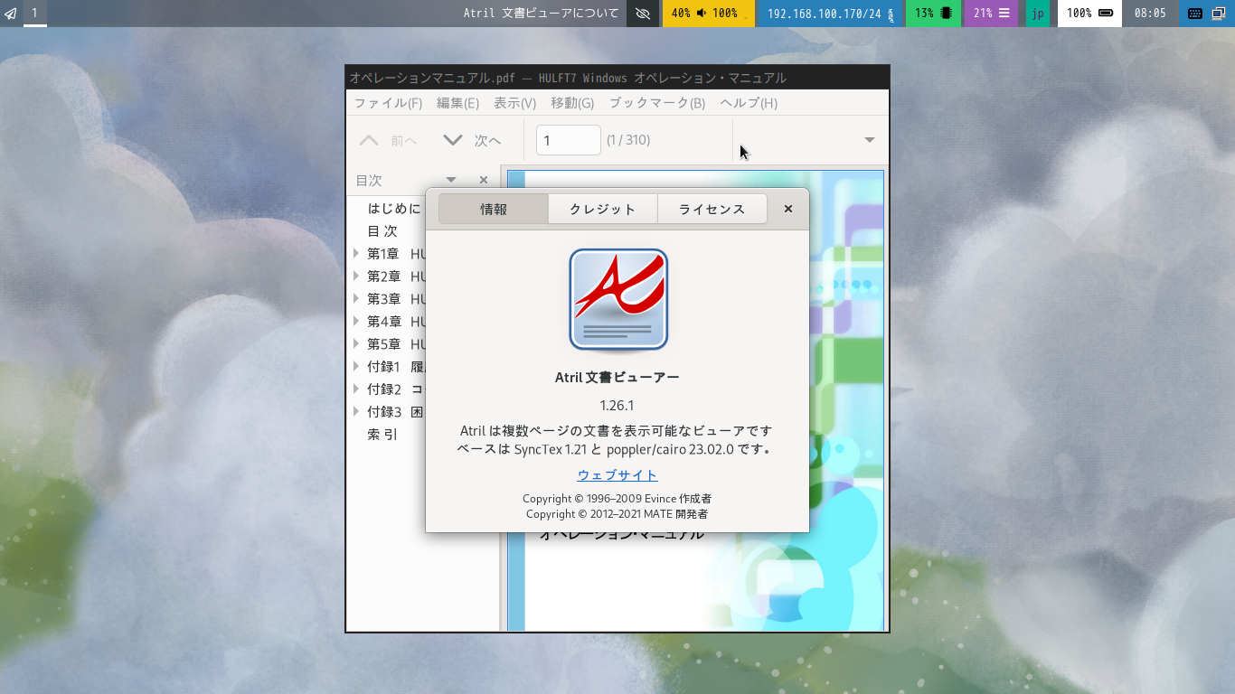Select はじめに in the table of contents

tap(393, 209)
